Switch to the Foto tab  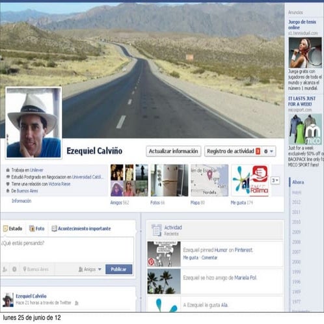click(x=37, y=228)
